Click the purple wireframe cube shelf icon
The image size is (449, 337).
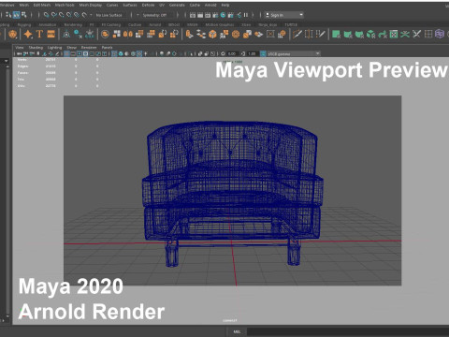pos(440,34)
